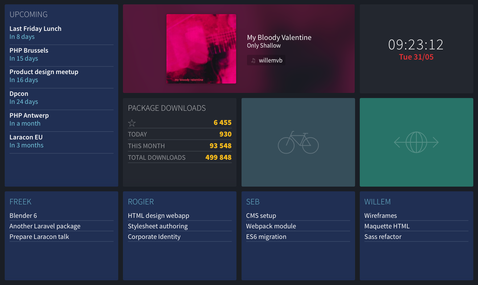Click the 09:23:12 clock display

tap(416, 45)
